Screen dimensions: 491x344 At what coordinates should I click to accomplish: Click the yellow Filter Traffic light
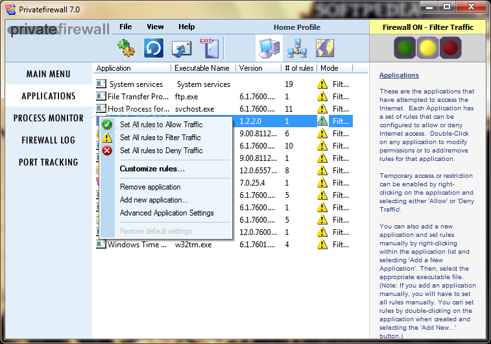click(427, 47)
